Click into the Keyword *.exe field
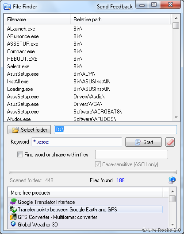This screenshot has width=184, height=234. [x=77, y=142]
